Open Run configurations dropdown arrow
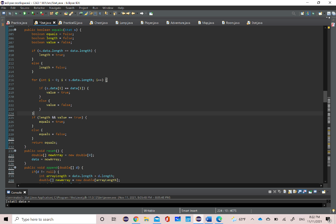Image resolution: width=336 pixels, height=224 pixels. coord(29,13)
